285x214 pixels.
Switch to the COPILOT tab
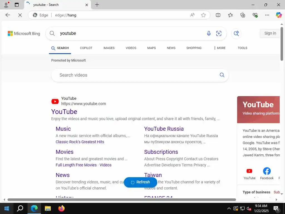(x=86, y=48)
